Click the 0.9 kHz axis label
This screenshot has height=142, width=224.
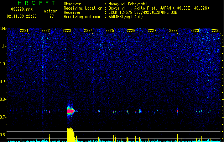click(3, 82)
